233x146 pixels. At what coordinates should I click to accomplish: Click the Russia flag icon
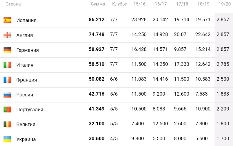pos(7,94)
